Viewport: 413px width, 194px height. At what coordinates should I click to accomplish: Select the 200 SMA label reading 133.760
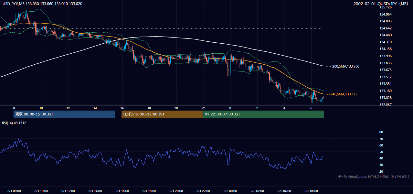(343, 66)
